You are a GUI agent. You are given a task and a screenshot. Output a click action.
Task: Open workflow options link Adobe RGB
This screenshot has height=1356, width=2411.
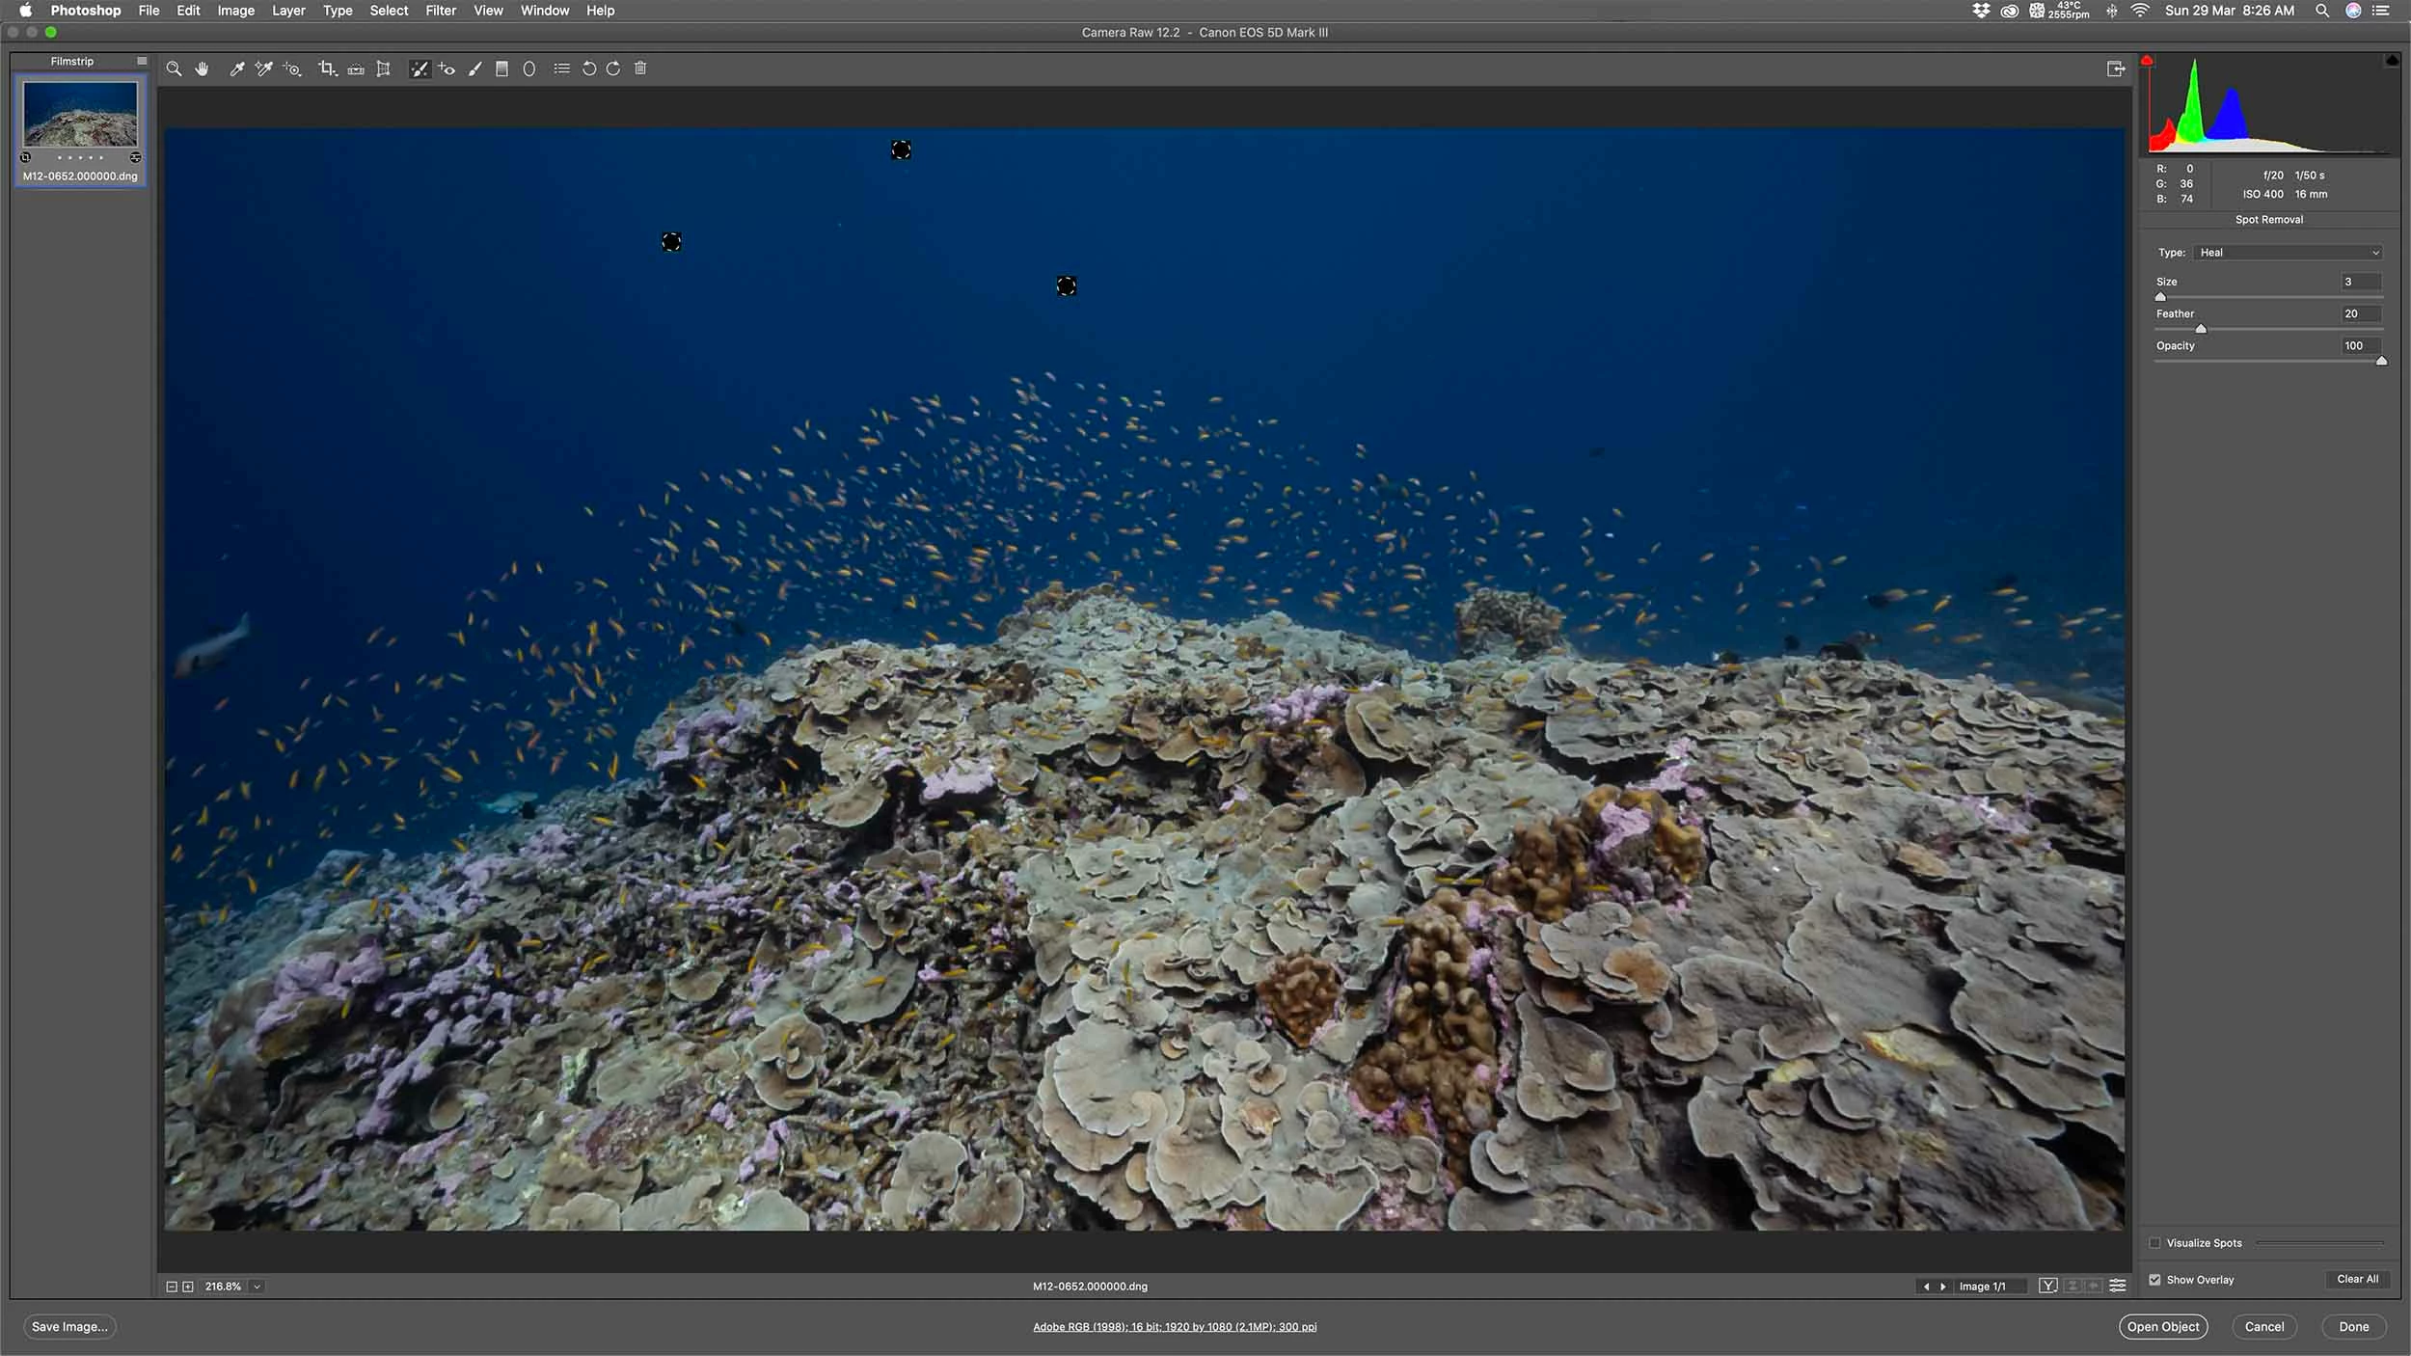pyautogui.click(x=1174, y=1327)
